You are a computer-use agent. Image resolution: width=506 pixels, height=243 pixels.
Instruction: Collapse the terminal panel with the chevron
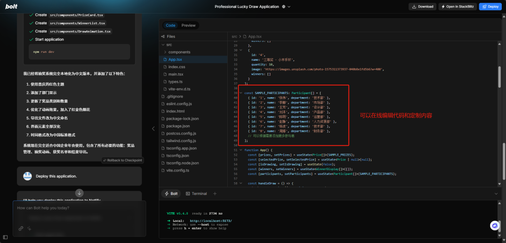click(496, 193)
